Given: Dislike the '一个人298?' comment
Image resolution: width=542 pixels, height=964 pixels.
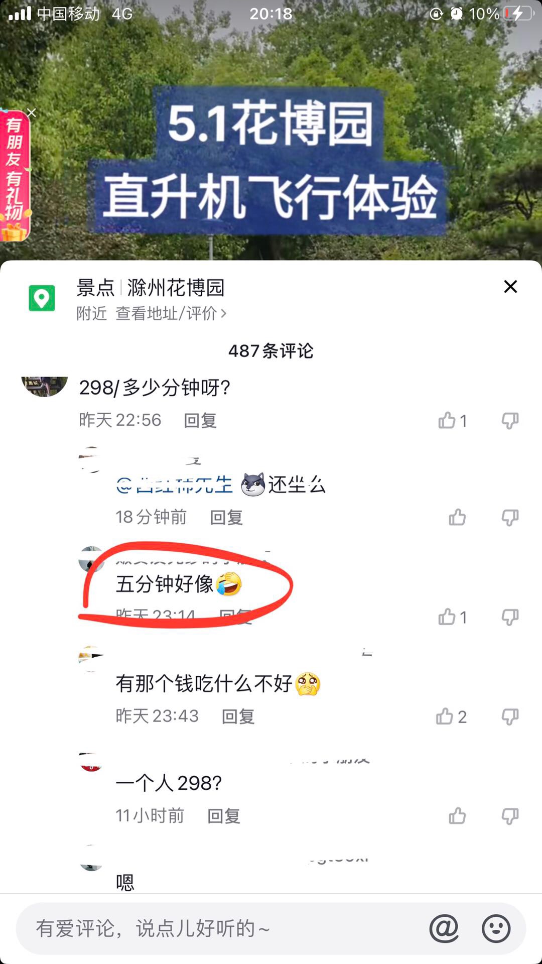Looking at the screenshot, I should [x=510, y=816].
